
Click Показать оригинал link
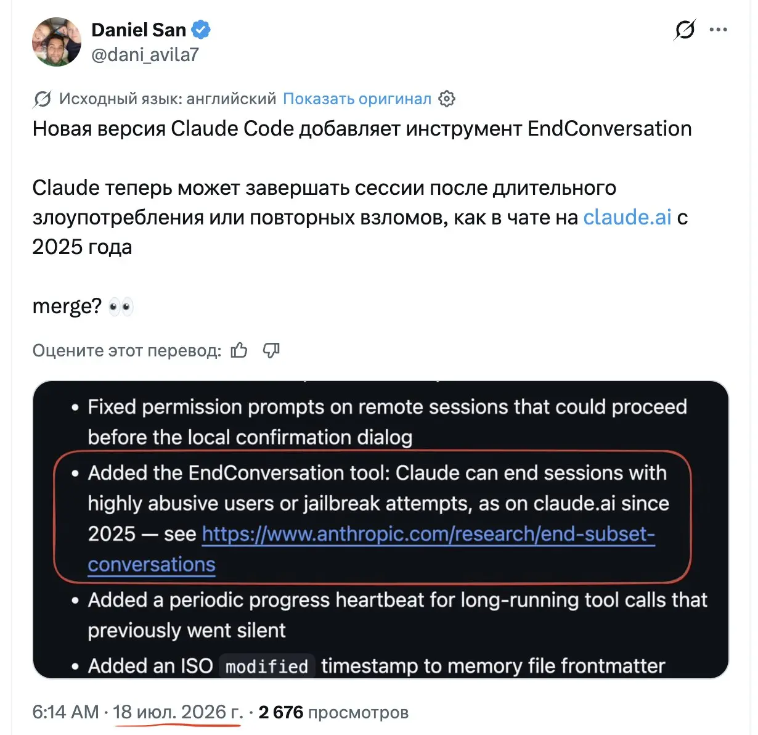click(357, 99)
